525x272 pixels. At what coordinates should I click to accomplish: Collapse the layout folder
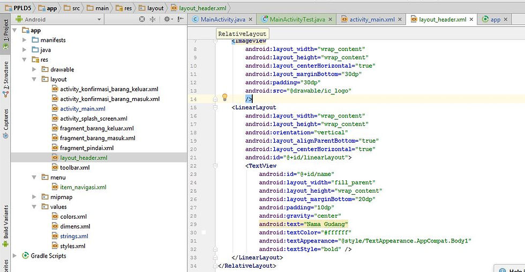pyautogui.click(x=34, y=79)
